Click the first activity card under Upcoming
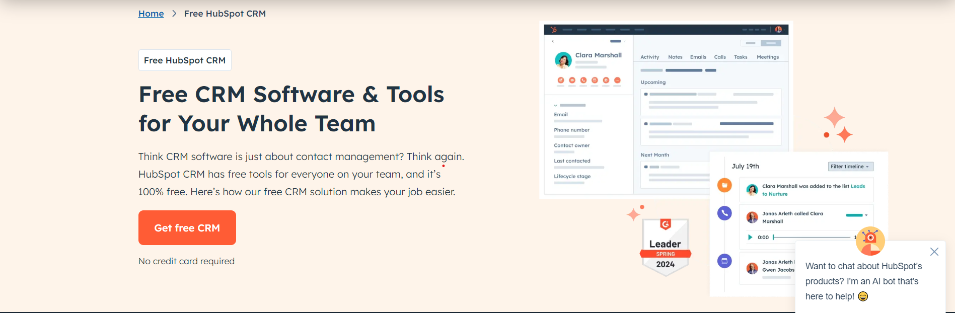Image resolution: width=955 pixels, height=313 pixels. coord(711,102)
